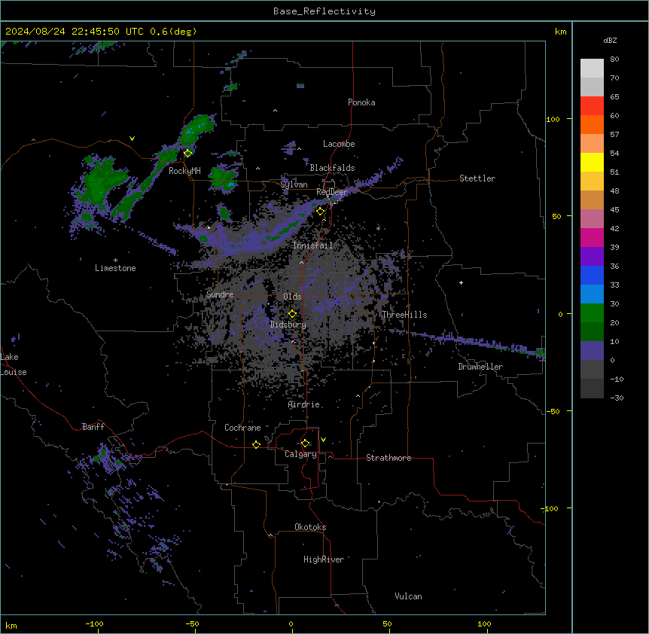Click the HighRiver town label
This screenshot has height=634, width=649.
click(x=324, y=559)
